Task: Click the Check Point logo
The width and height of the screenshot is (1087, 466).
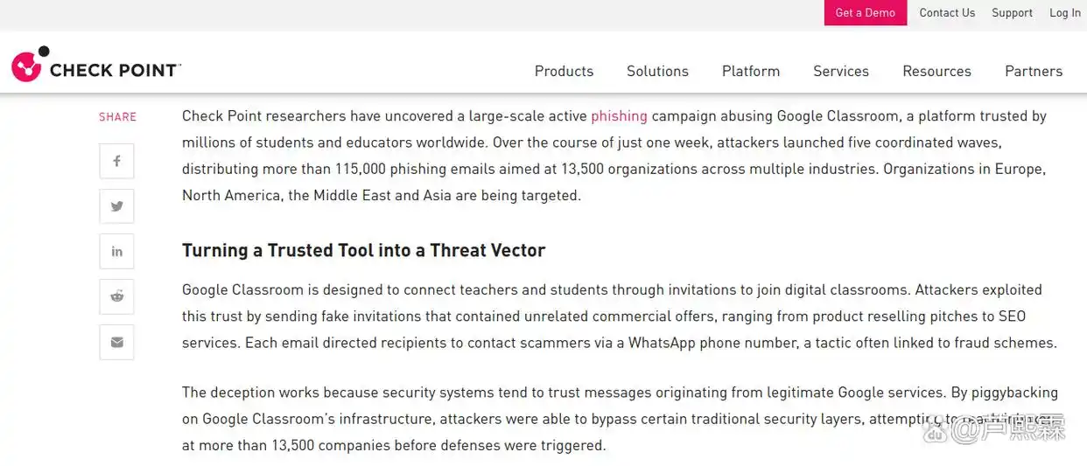Action: tap(95, 66)
